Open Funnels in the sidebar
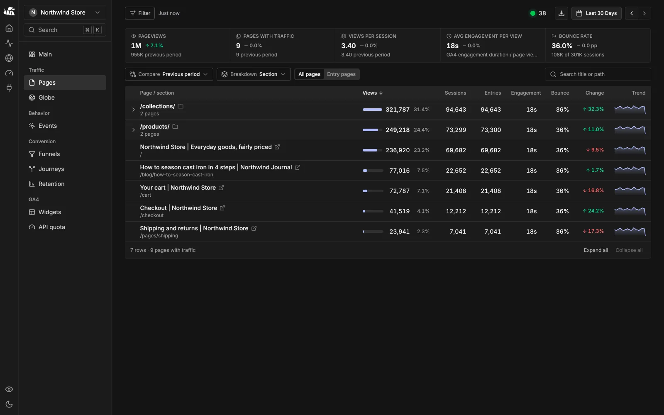The width and height of the screenshot is (664, 415). pos(65,154)
